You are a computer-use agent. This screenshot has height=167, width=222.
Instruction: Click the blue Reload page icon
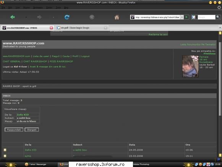[x=67, y=17]
